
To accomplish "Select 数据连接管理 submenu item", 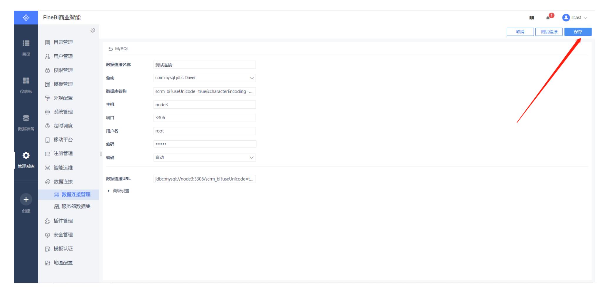I will [x=68, y=195].
